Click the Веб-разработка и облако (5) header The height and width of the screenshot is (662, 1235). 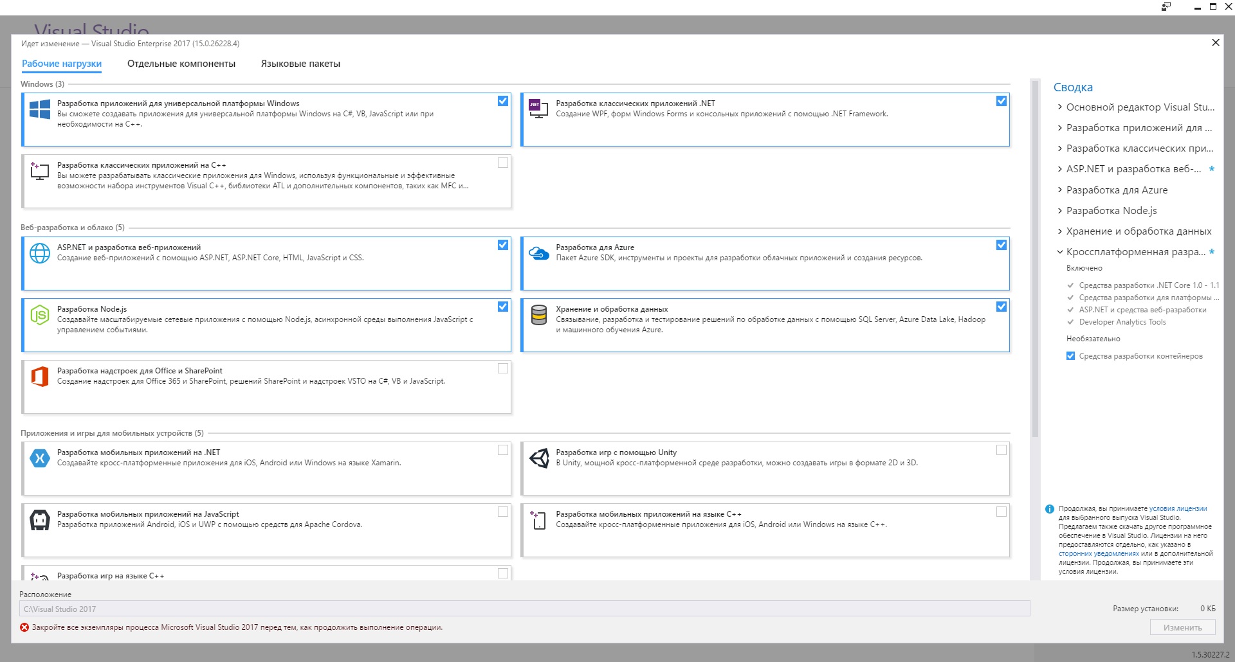point(73,228)
